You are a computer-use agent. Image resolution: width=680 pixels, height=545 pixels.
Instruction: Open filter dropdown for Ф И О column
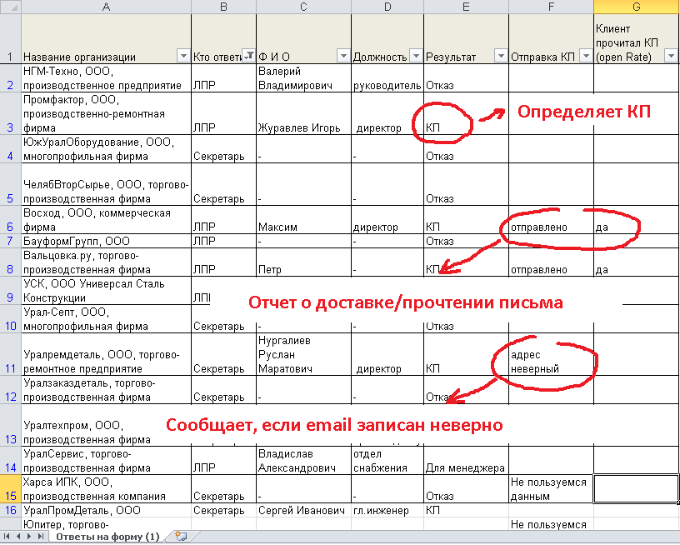tap(343, 56)
